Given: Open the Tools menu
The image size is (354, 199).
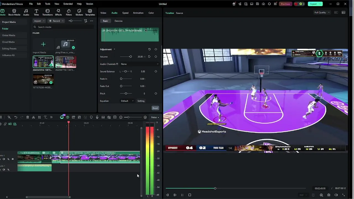Looking at the screenshot, I should (48, 4).
